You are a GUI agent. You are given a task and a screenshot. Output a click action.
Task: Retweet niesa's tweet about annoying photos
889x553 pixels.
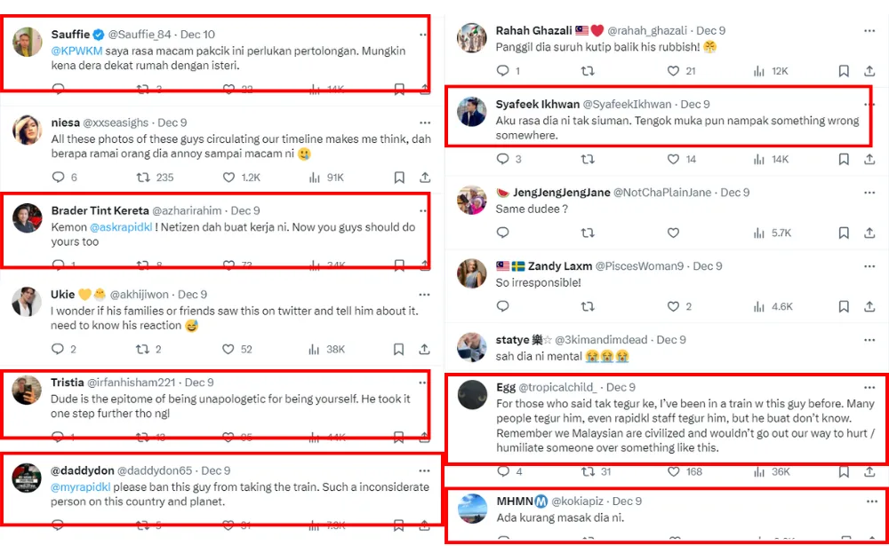142,178
